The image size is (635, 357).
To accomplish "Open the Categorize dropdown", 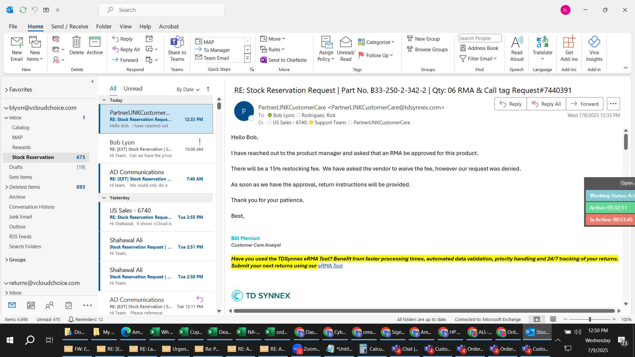I will click(376, 42).
